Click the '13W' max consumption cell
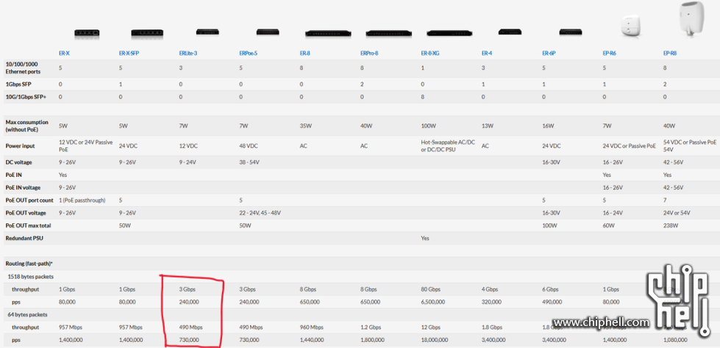 tap(486, 126)
